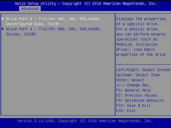Click the Enter: Select hint
Image resolution: width=171 pixels, height=128 pixels.
tap(130, 80)
